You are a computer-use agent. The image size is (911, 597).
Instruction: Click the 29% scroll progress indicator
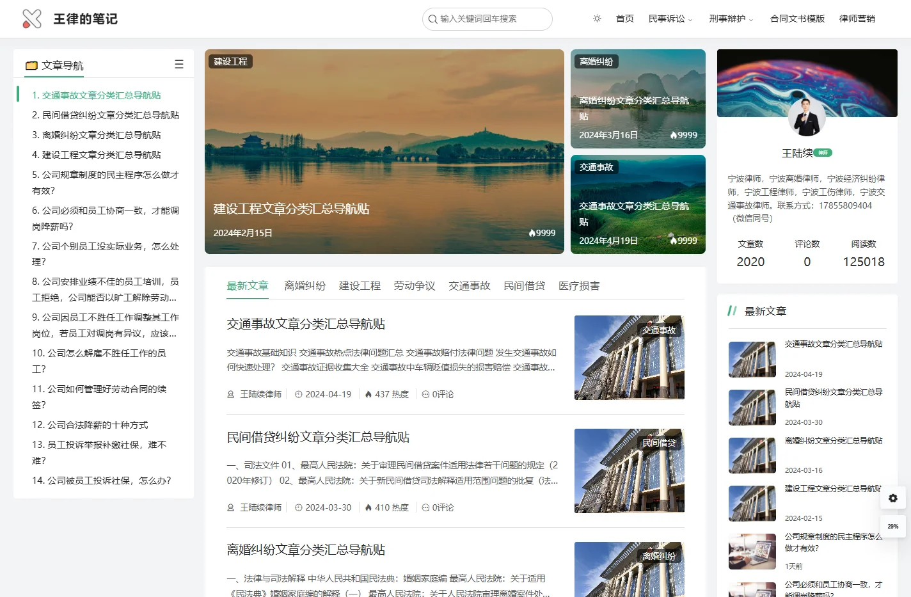(893, 527)
